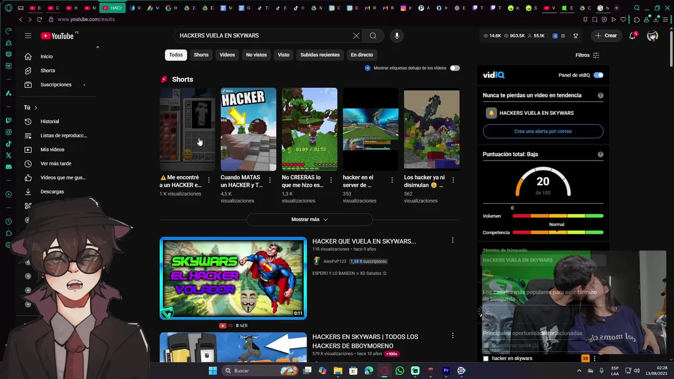
Task: Click the taskbar 'Buscar' search box
Action: tap(260, 371)
